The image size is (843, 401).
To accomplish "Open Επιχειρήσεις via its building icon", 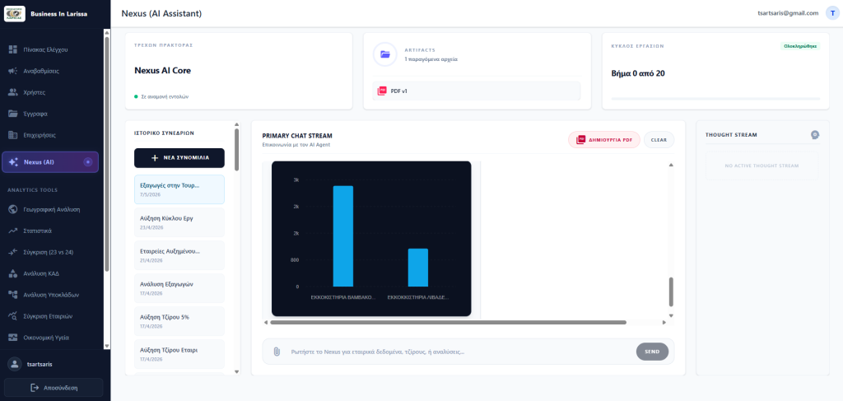I will click(13, 135).
